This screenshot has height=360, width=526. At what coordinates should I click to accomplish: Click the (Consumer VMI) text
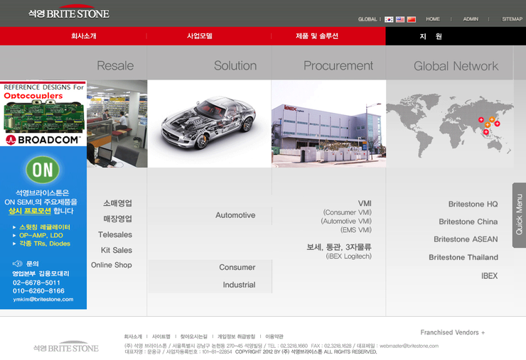[347, 212]
